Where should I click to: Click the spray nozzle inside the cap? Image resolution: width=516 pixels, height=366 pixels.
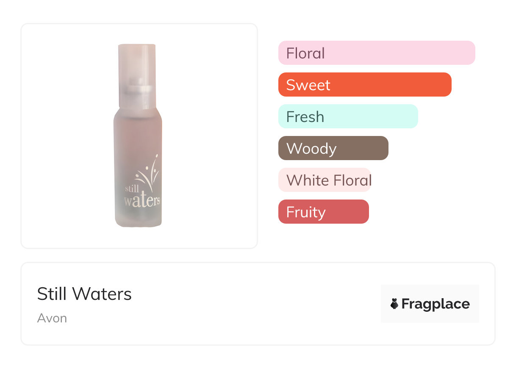pyautogui.click(x=137, y=89)
